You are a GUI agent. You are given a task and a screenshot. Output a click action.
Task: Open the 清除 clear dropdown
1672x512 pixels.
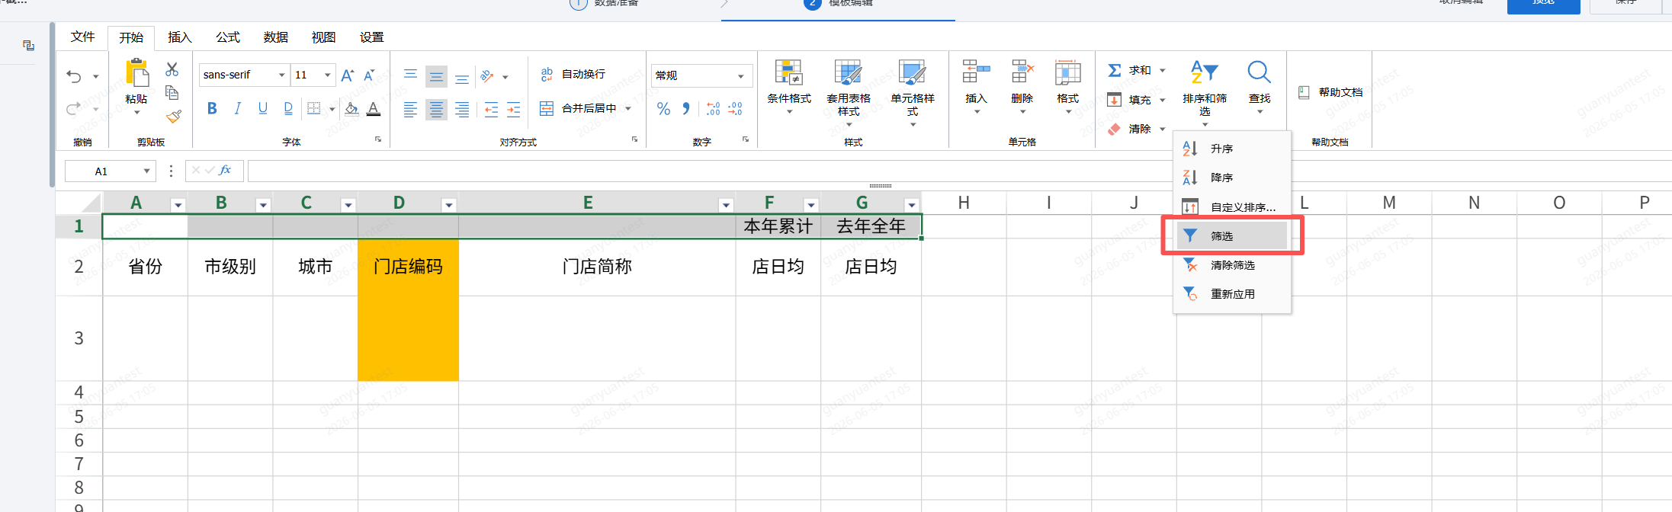tap(1163, 129)
